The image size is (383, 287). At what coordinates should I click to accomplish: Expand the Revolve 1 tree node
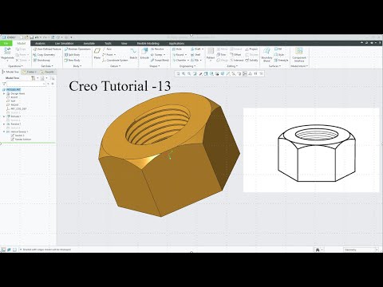[x=4, y=124]
